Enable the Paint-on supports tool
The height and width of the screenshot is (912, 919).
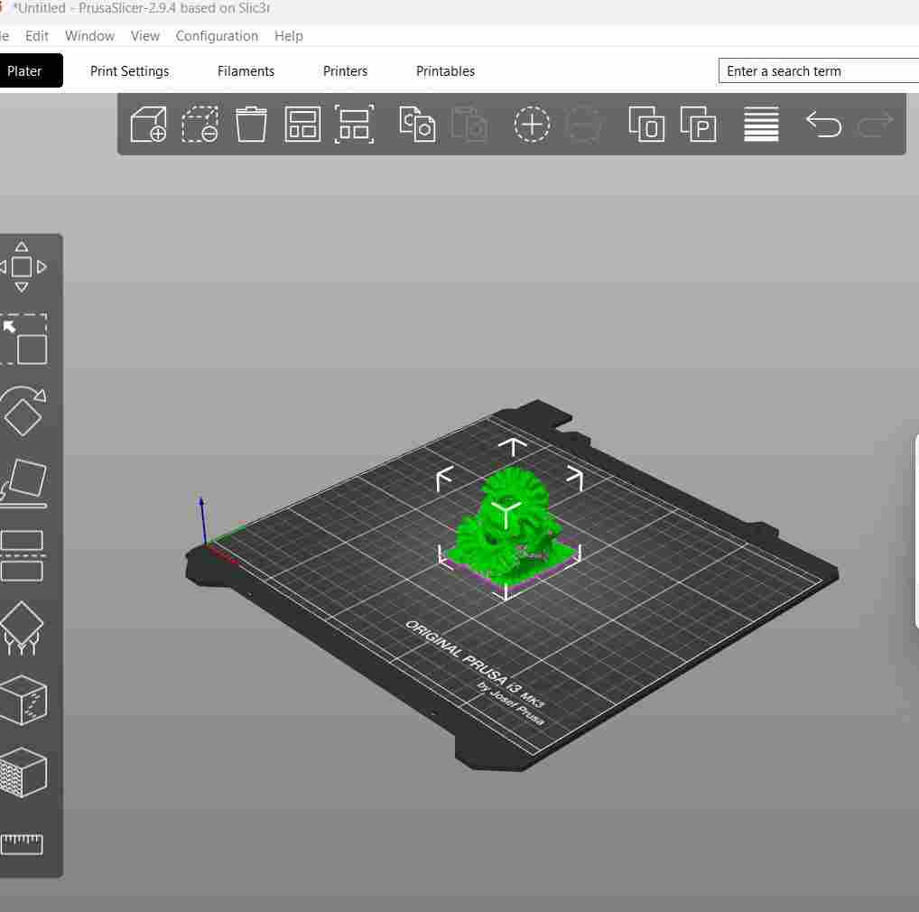pos(23,626)
